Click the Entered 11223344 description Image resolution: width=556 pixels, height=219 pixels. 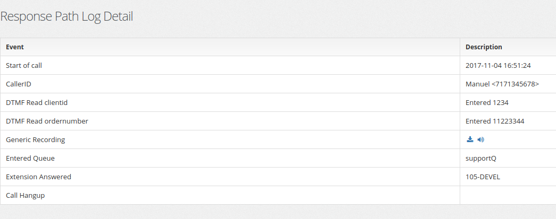point(495,121)
